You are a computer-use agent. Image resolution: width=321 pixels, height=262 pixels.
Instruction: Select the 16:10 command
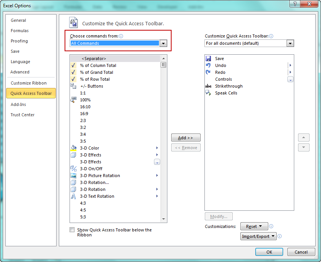click(x=115, y=107)
